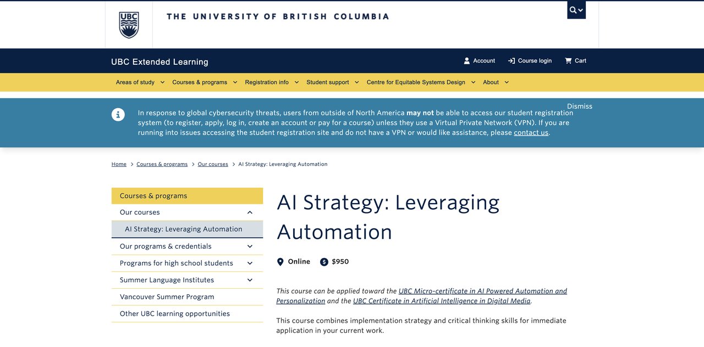The height and width of the screenshot is (347, 704).
Task: Open Other UBC learning opportunities link
Action: coord(175,314)
